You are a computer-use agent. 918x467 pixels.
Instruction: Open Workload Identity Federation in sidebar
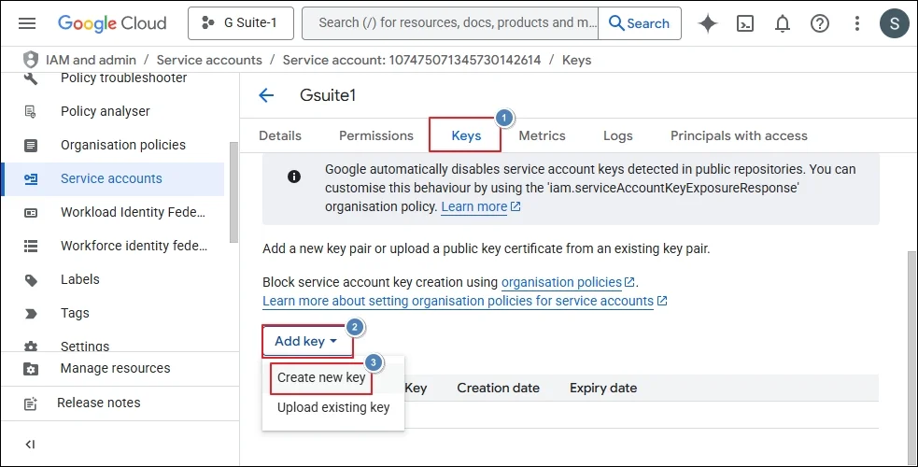coord(133,212)
